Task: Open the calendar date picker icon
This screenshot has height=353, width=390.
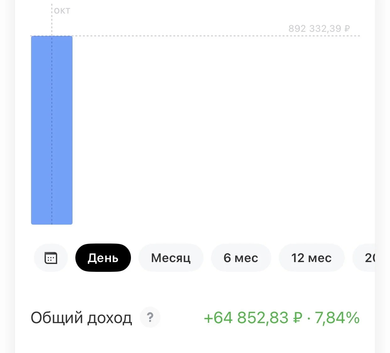Action: 51,258
